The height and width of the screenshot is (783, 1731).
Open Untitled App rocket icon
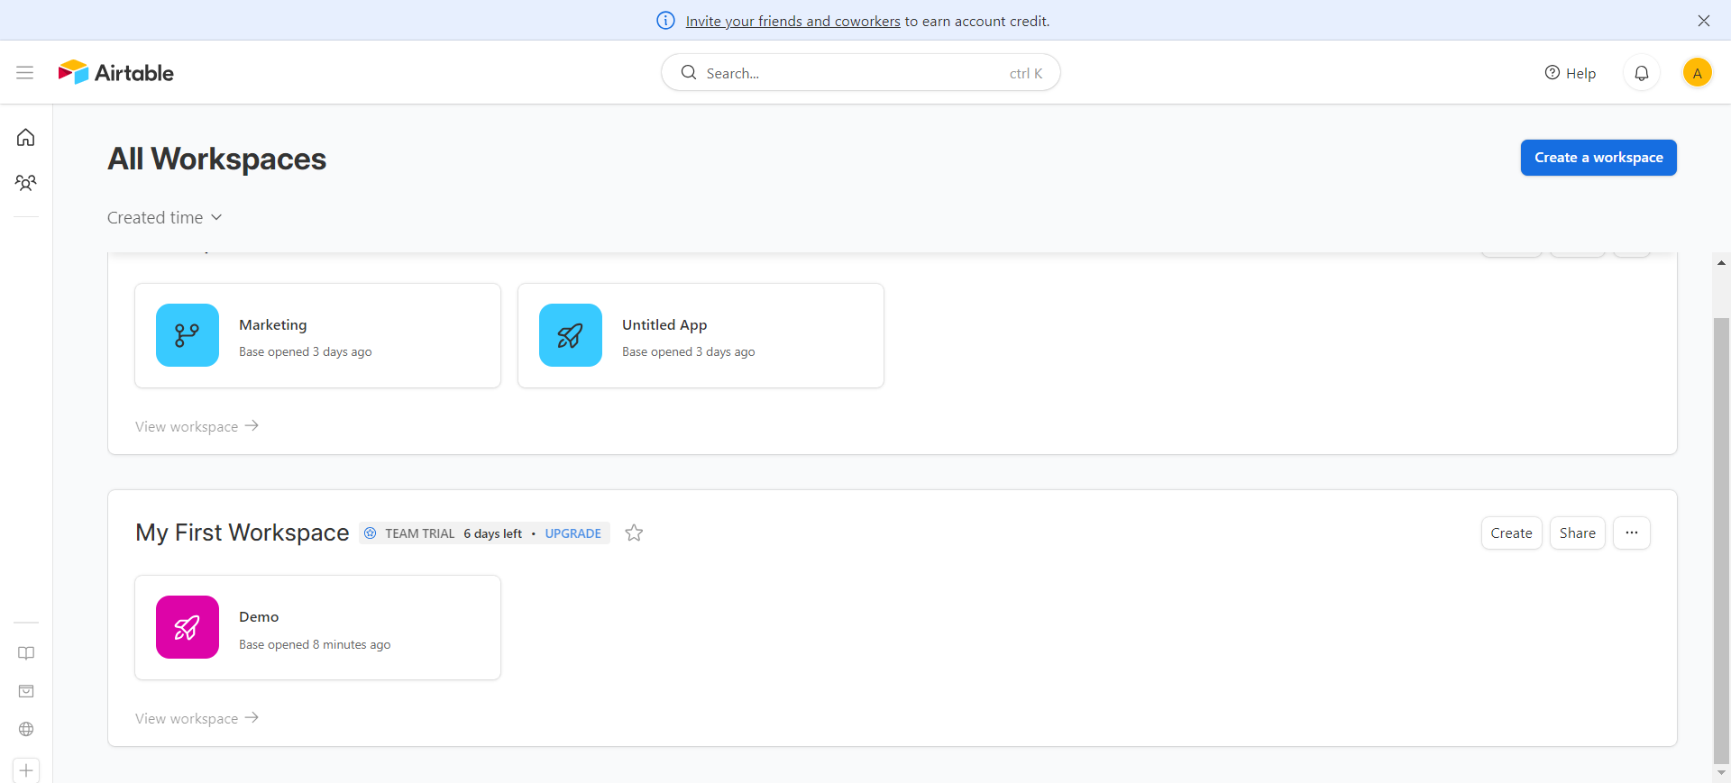[x=571, y=335]
